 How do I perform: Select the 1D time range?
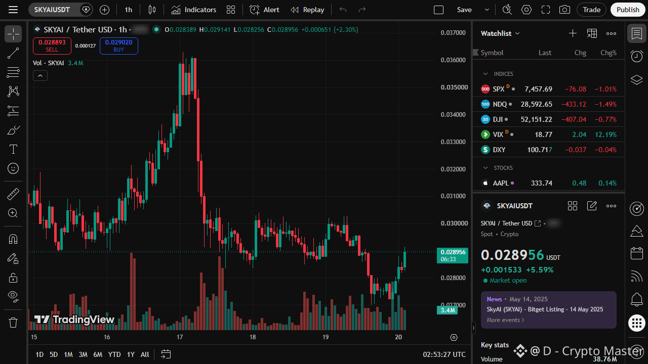[39, 354]
